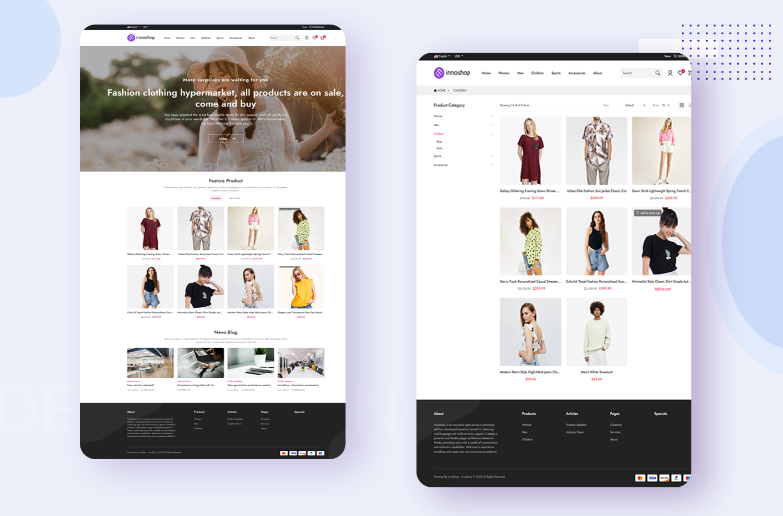Image resolution: width=783 pixels, height=516 pixels.
Task: Switch to grid view on the product listing
Action: coord(682,105)
